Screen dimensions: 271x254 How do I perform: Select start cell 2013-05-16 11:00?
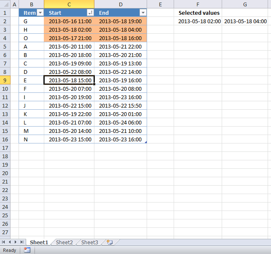[69, 21]
